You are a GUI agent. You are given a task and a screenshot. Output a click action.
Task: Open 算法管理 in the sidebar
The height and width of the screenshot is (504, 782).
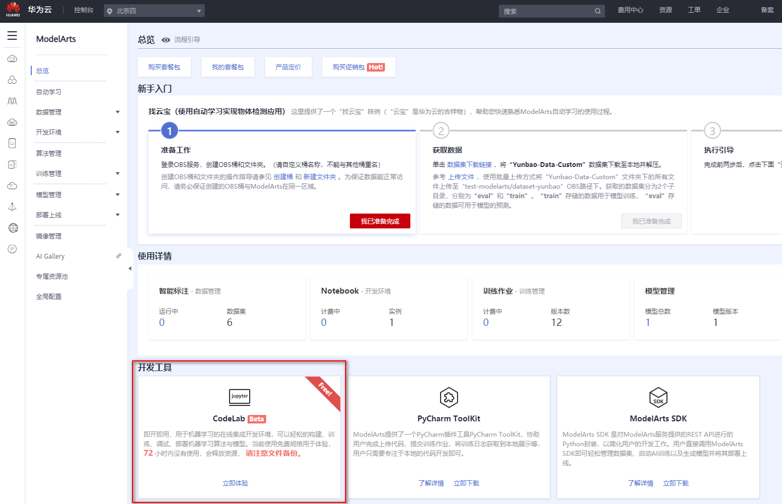49,153
